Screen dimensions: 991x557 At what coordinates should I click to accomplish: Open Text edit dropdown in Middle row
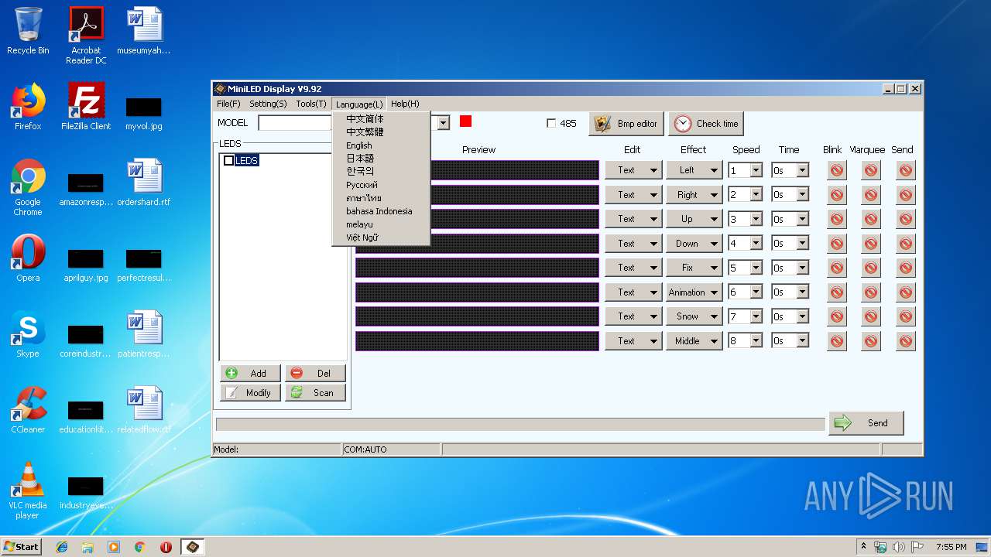(x=633, y=341)
